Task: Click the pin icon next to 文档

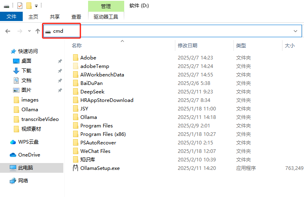Action: click(x=60, y=80)
